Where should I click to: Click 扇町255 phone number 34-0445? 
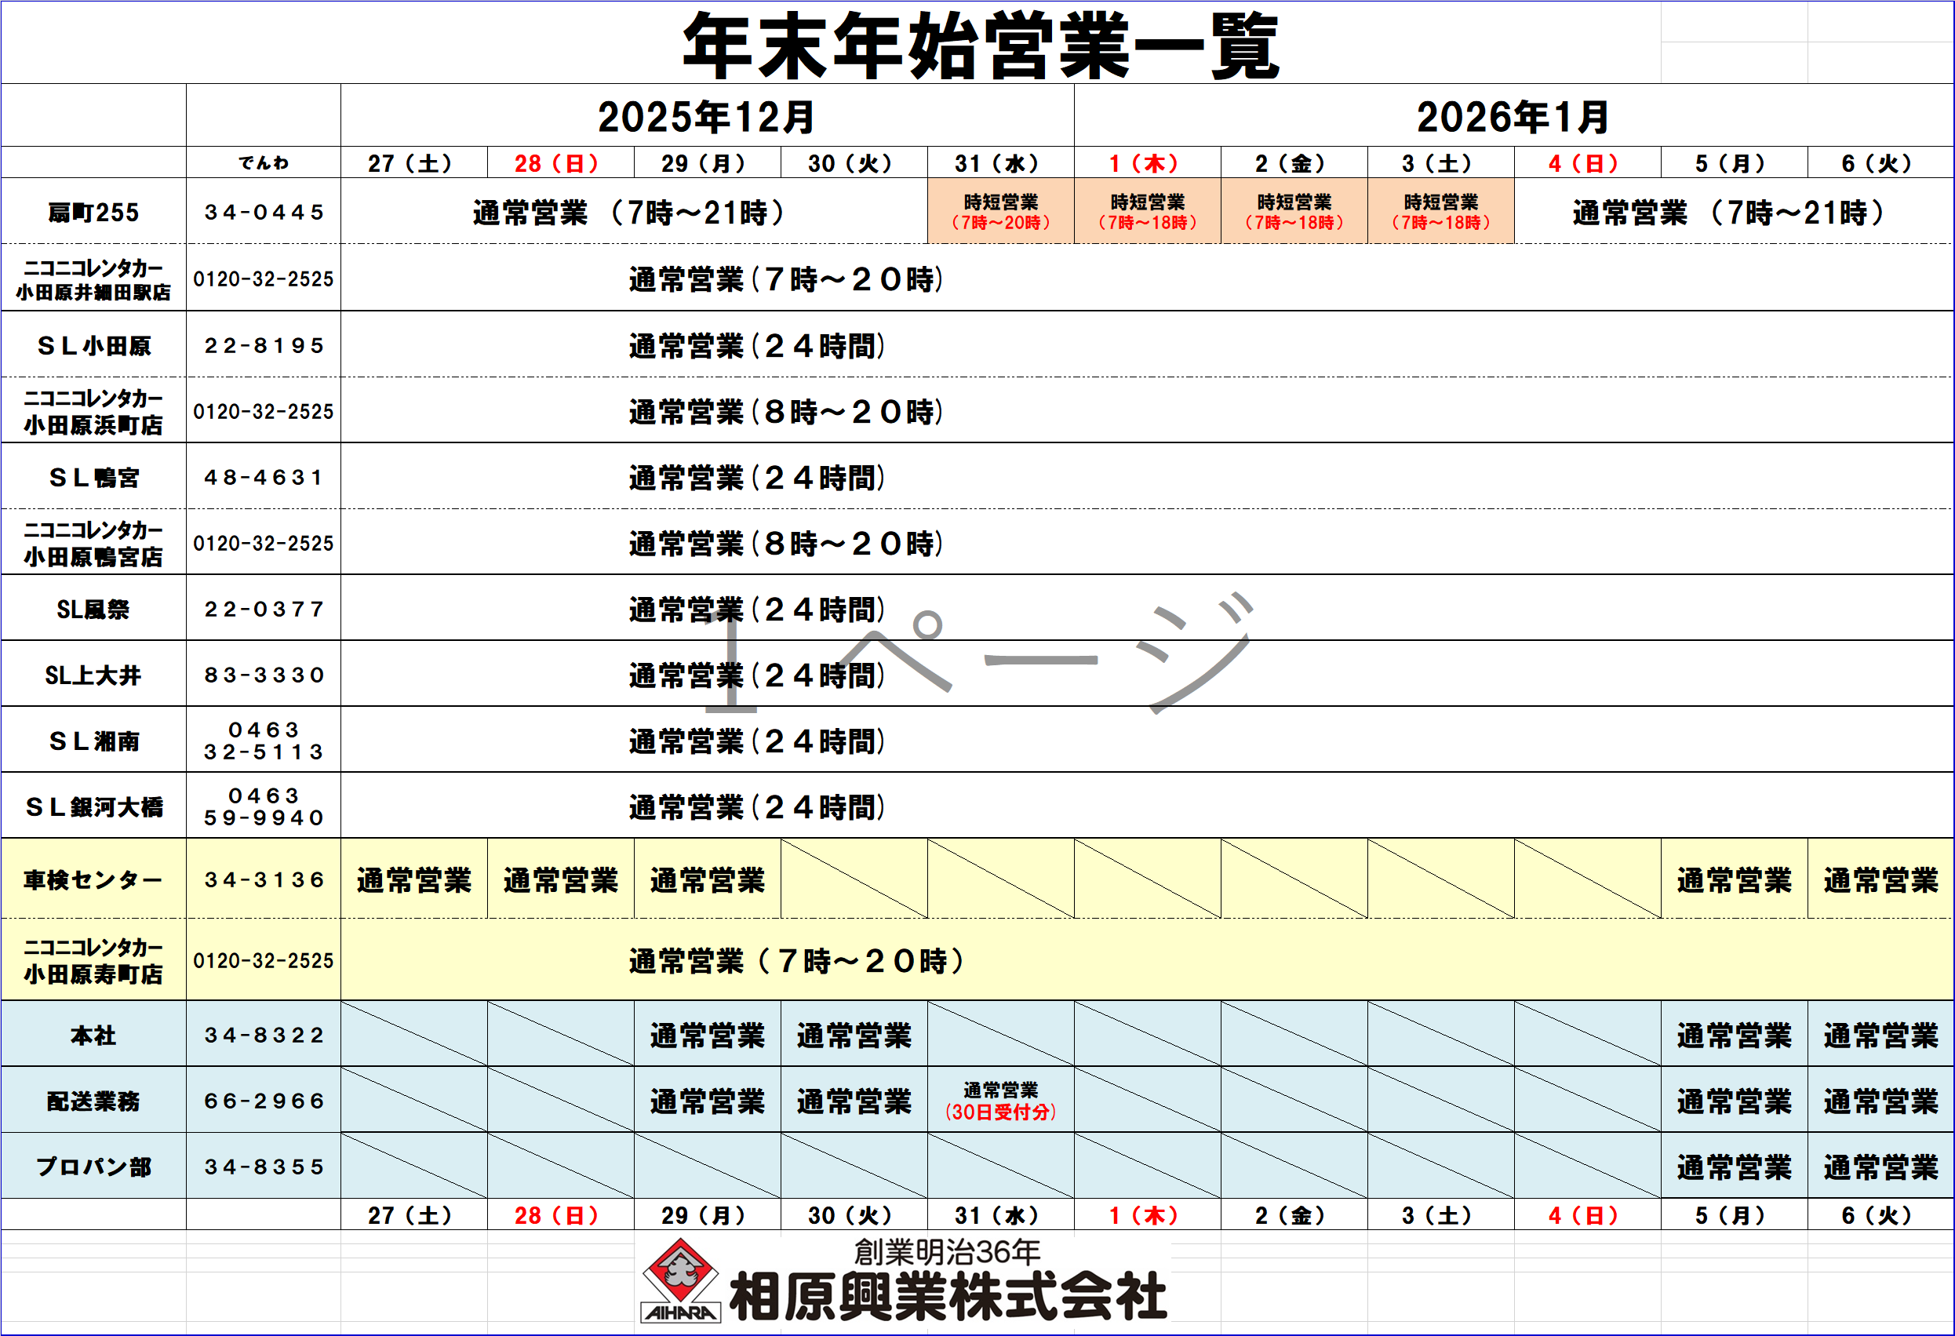coord(264,212)
